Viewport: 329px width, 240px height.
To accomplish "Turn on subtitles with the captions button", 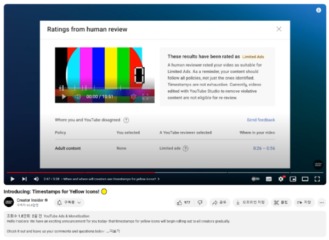I will (x=269, y=179).
